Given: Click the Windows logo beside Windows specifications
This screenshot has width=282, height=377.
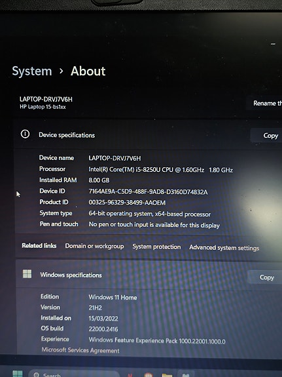Looking at the screenshot, I should [x=27, y=273].
